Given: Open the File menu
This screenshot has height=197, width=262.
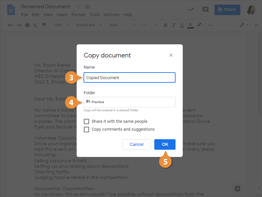Looking at the screenshot, I should point(25,15).
